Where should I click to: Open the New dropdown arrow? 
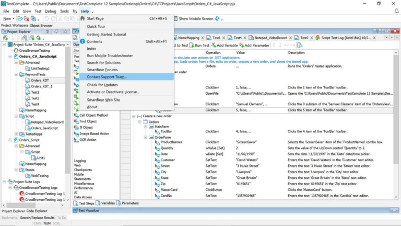pyautogui.click(x=13, y=19)
